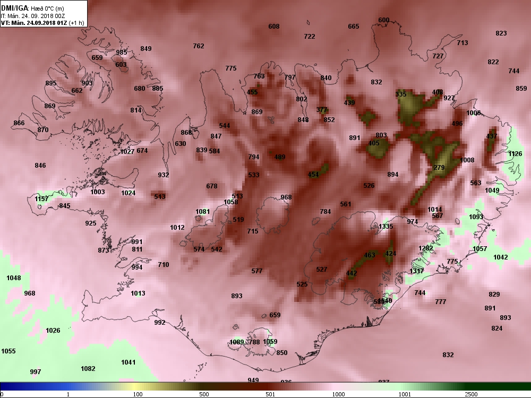
Task: Click the 424 value
Action: point(391,253)
